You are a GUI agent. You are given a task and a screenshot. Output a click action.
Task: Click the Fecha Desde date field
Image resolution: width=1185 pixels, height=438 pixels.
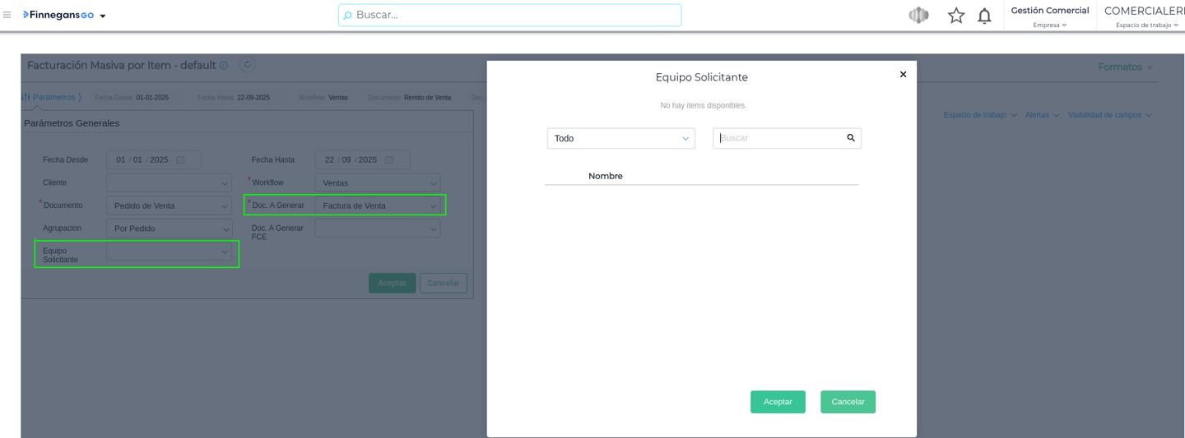[x=154, y=159]
